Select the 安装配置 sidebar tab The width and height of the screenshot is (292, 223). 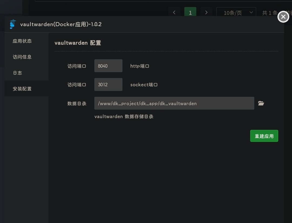pyautogui.click(x=22, y=88)
